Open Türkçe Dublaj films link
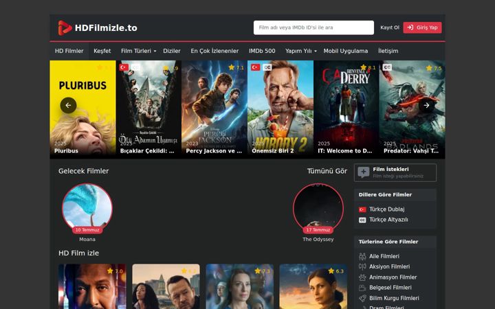This screenshot has height=309, width=495. (386, 209)
